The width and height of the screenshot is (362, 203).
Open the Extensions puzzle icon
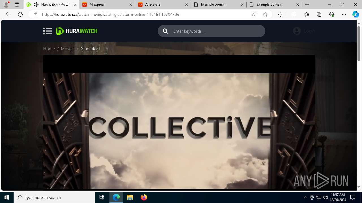[280, 14]
